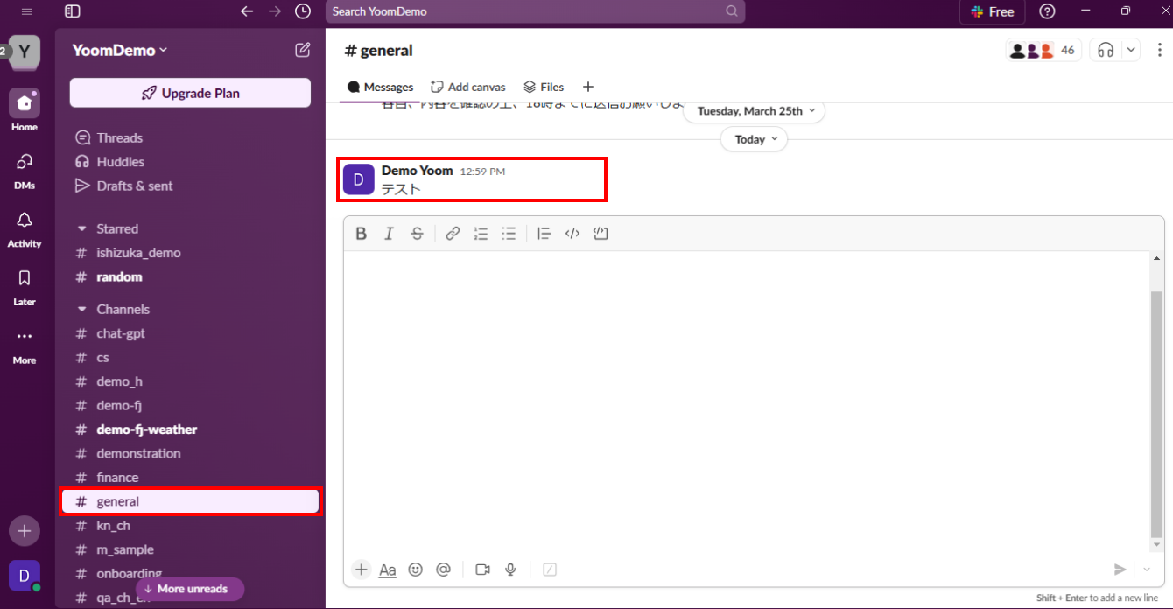Toggle blockquote formatting

[544, 234]
